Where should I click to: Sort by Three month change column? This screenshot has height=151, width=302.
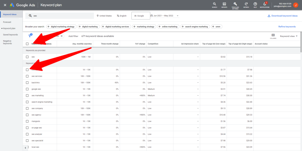[x=110, y=44]
